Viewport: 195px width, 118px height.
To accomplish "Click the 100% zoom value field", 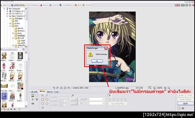I will [160, 88].
